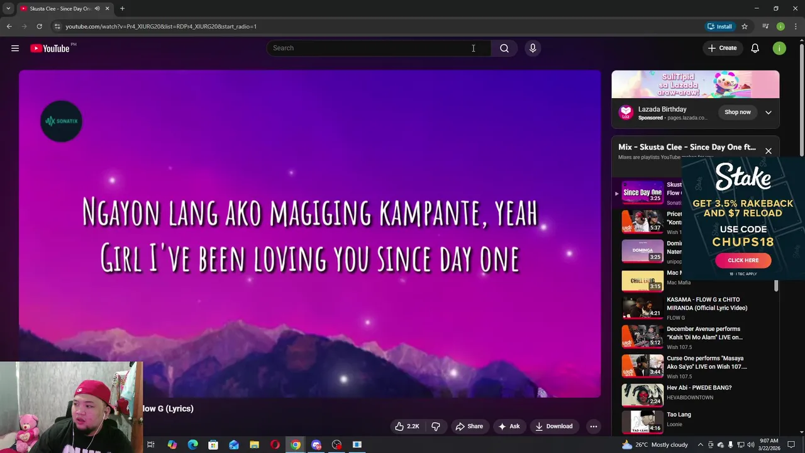Open Chrome profile icon in toolbar

click(780, 26)
